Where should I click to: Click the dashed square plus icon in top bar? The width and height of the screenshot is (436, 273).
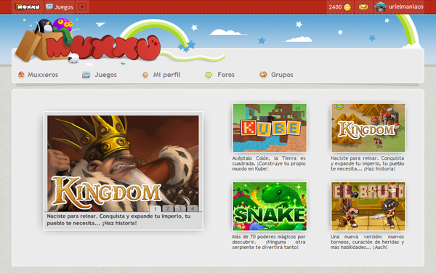pyautogui.click(x=82, y=7)
